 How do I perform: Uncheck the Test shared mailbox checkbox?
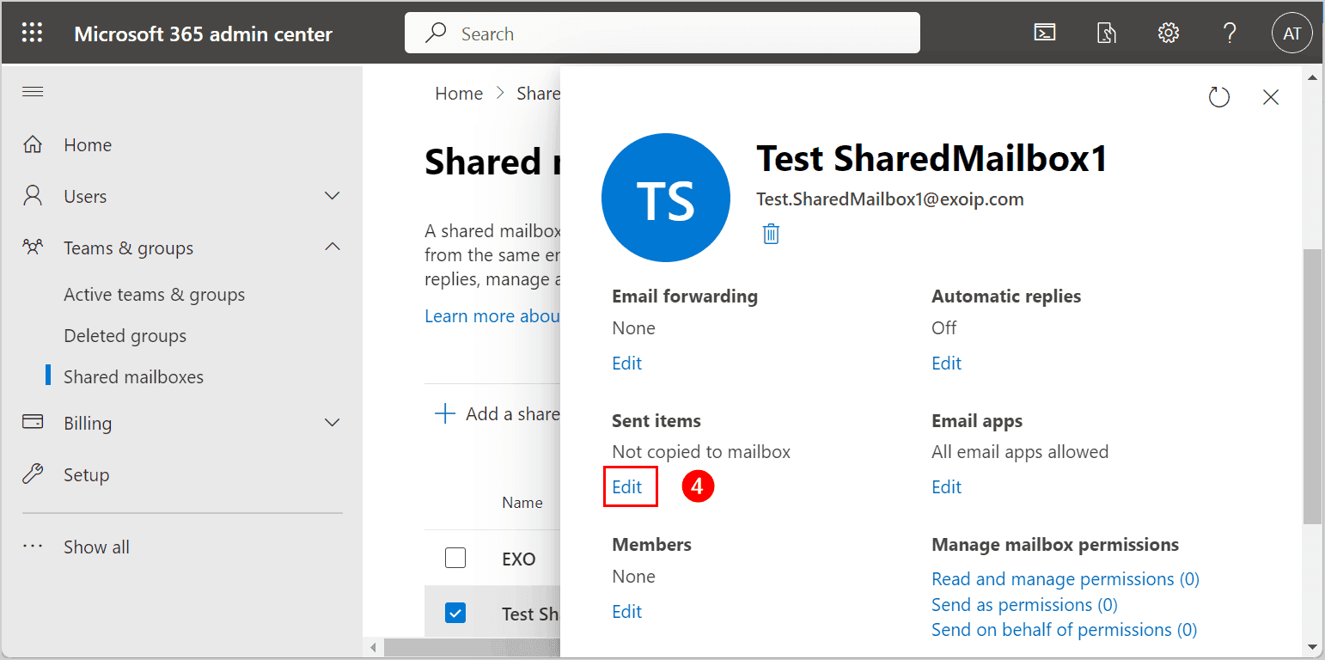[x=455, y=613]
